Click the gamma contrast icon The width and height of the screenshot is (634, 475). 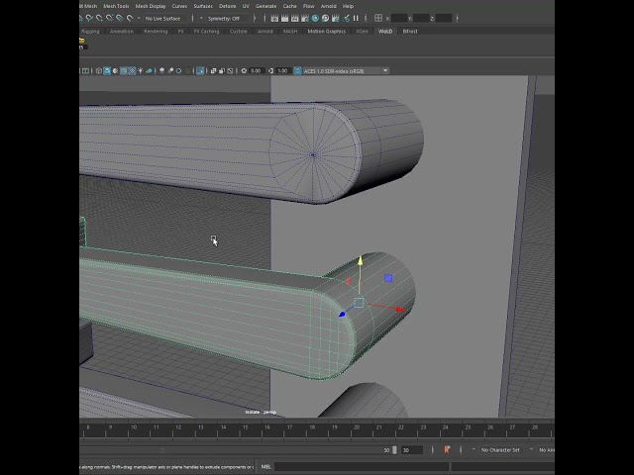tap(270, 71)
